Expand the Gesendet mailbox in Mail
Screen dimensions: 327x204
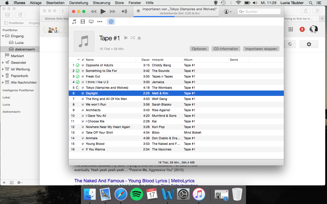3,62
